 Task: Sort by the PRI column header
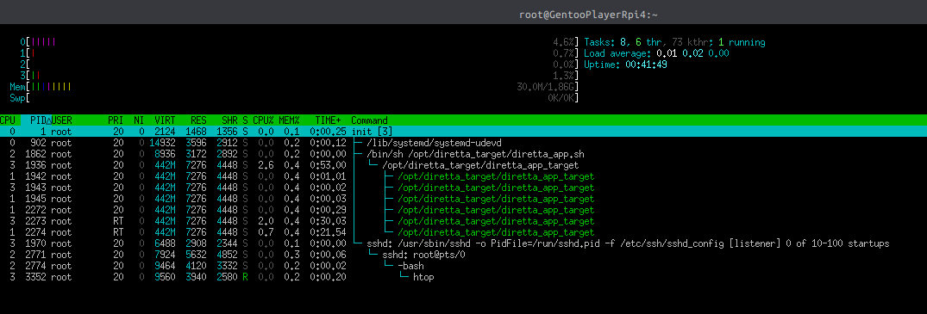coord(116,120)
